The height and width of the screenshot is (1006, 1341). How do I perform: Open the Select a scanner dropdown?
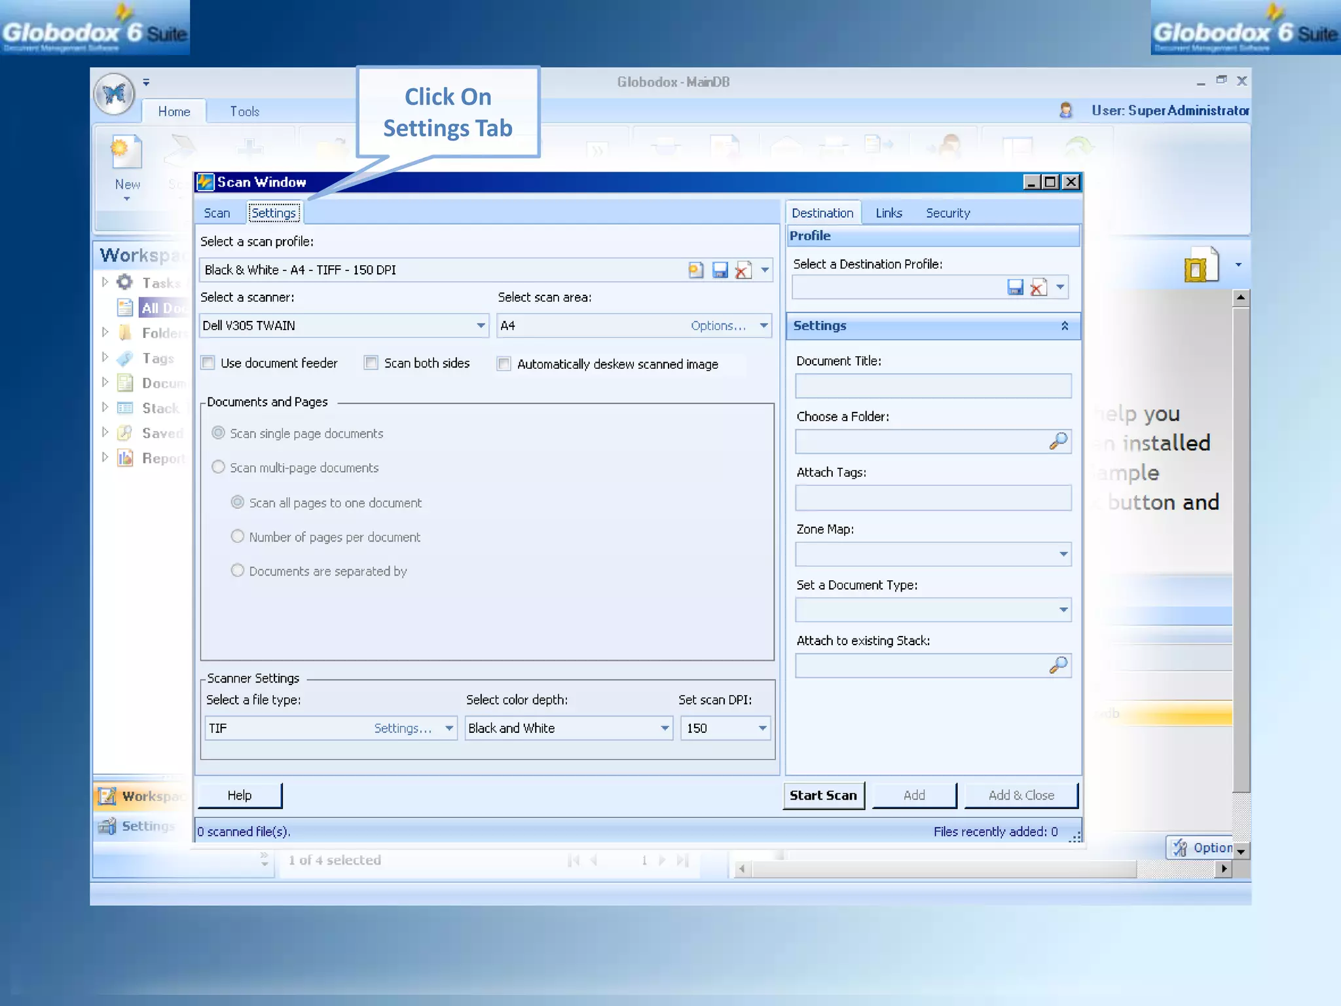[x=481, y=326]
